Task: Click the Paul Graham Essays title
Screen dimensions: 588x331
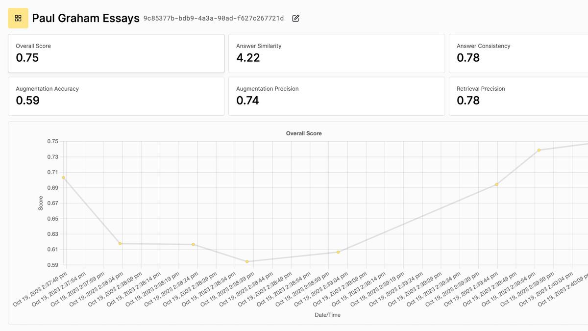Action: tap(85, 19)
